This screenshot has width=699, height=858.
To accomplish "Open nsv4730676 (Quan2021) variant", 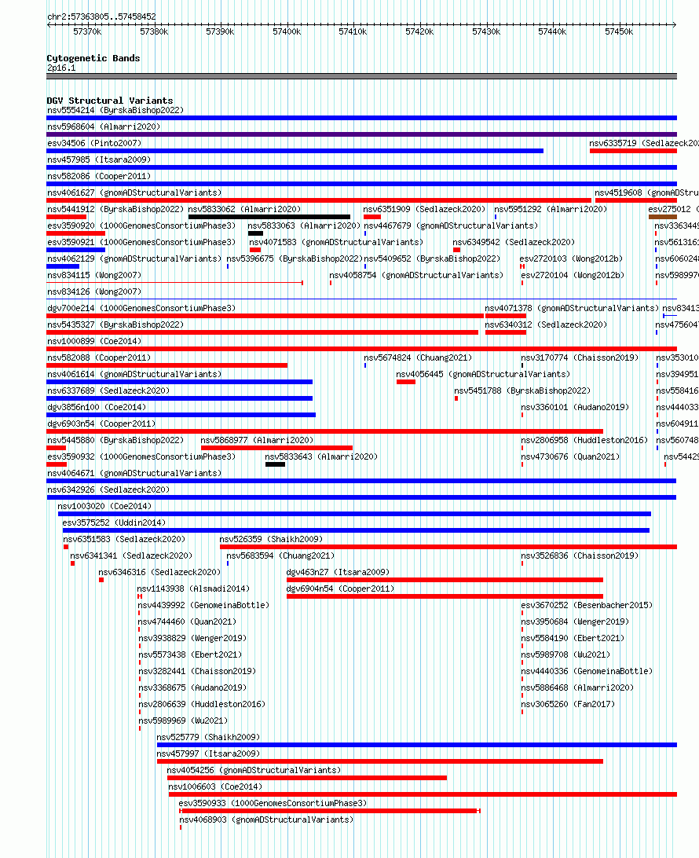I will (x=570, y=456).
